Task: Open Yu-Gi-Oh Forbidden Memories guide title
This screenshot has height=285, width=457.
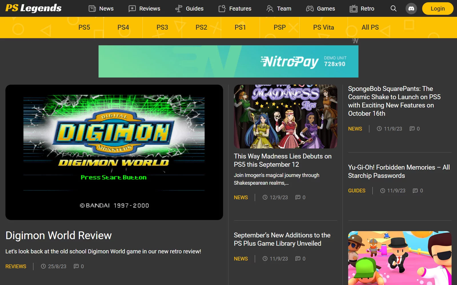Action: click(x=399, y=171)
